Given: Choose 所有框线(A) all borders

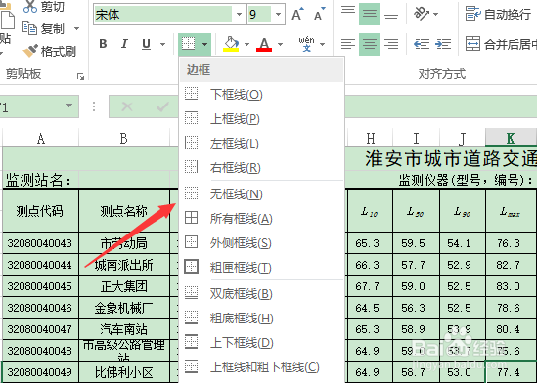Looking at the screenshot, I should [x=261, y=218].
